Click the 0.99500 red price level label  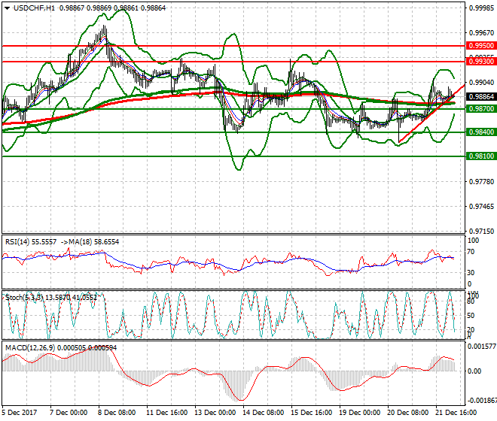point(481,46)
